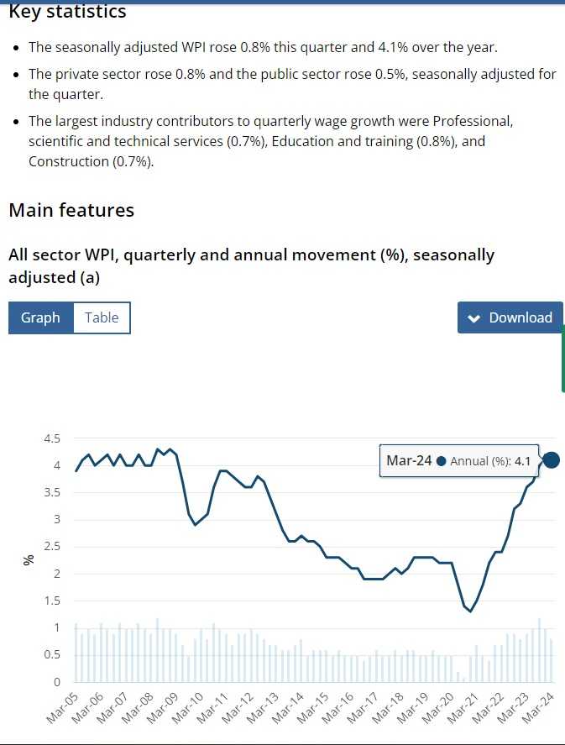Select the Graph tab

pos(40,317)
